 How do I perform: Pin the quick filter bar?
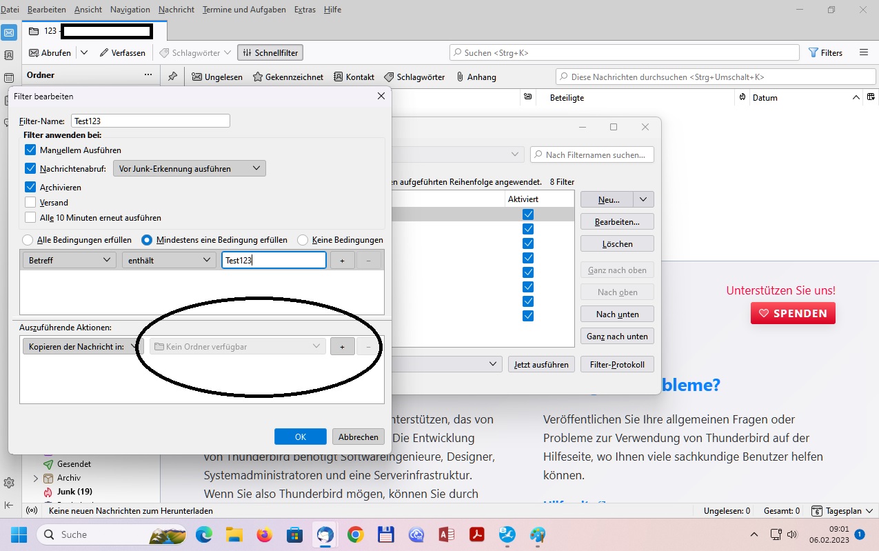(x=172, y=77)
